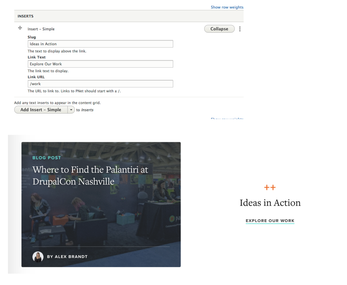Select the Link URL field with /work
Viewport: 347px width, 285px height.
(100, 84)
